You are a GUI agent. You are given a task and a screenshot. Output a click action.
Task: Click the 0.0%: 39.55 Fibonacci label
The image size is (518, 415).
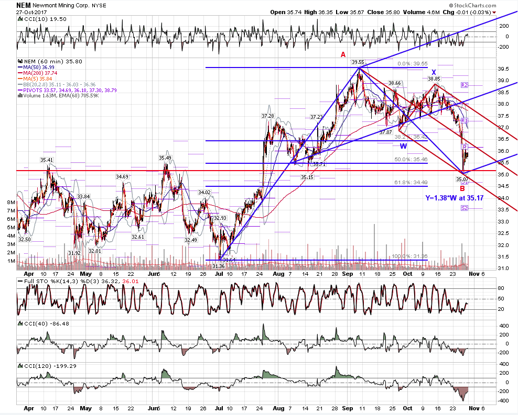(412, 64)
